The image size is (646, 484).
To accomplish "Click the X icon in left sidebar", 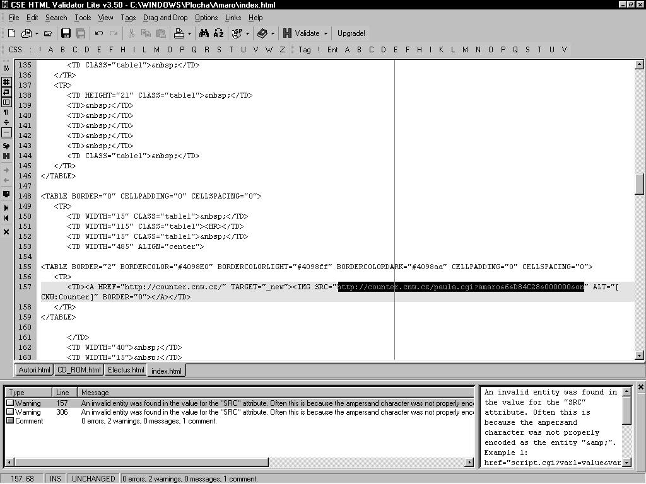I will click(6, 232).
